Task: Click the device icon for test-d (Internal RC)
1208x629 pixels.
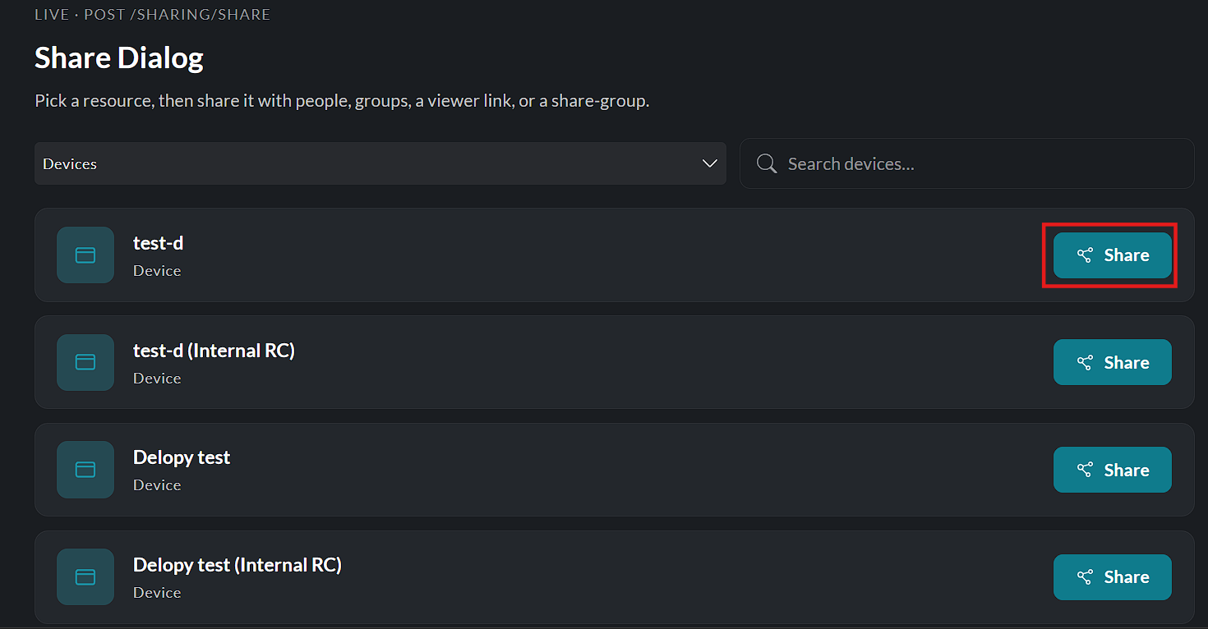Action: 85,362
